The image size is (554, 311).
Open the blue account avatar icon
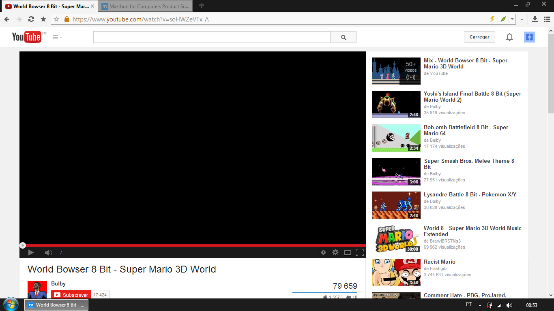529,37
